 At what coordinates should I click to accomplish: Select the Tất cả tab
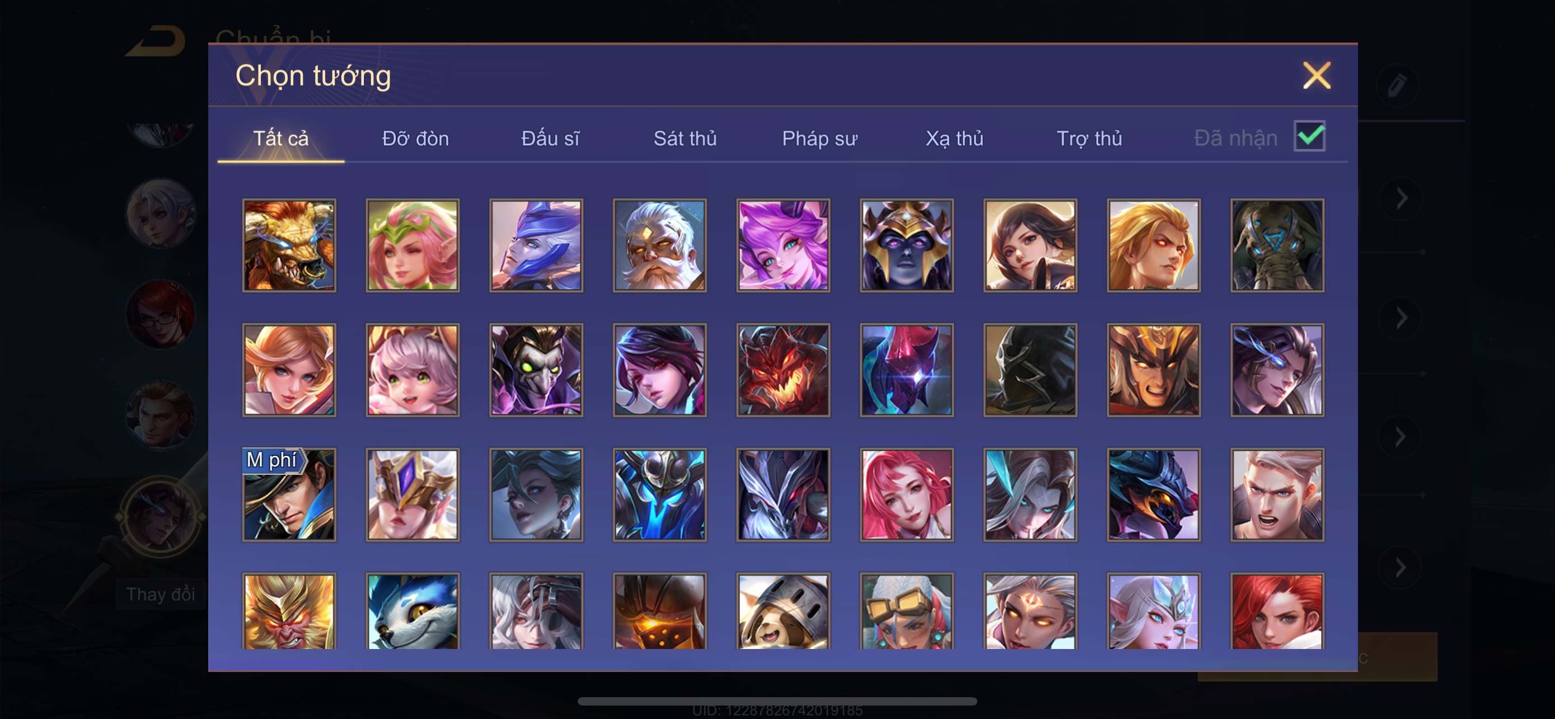pos(280,138)
